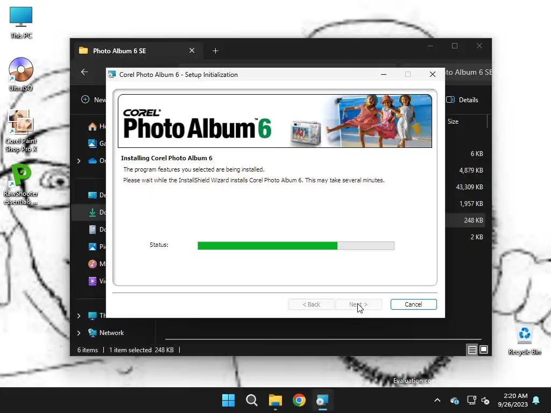Click the disabled Back button

coord(312,304)
